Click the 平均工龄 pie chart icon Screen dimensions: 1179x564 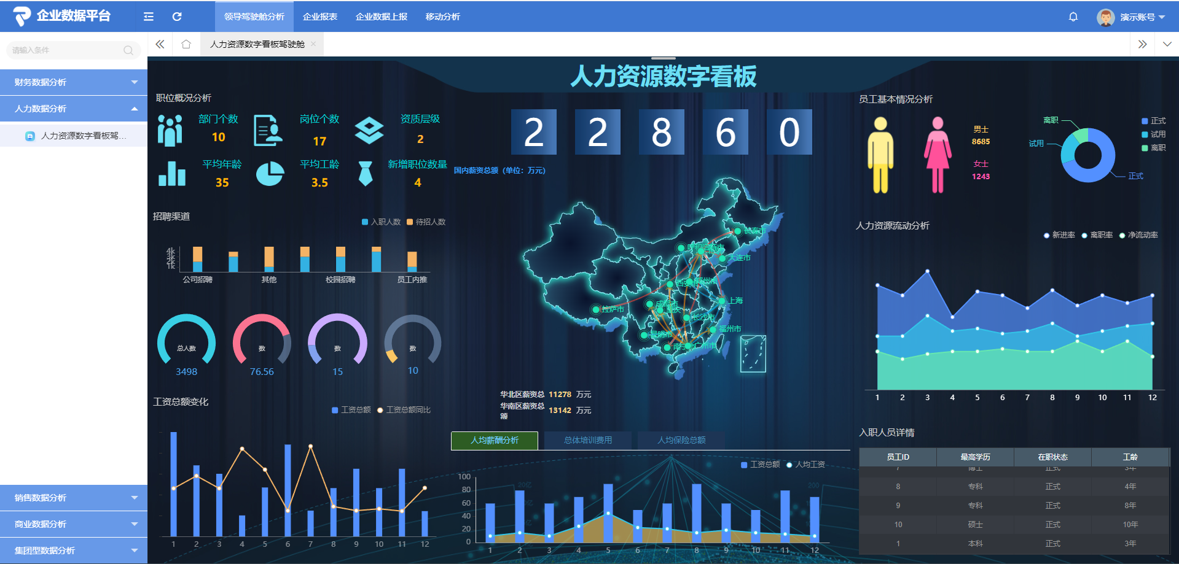pos(270,174)
